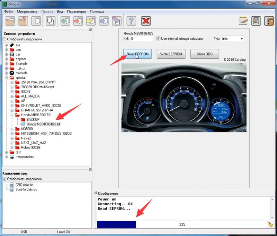Click the green arrow read chip icon
This screenshot has height=236, width=277.
tap(65, 21)
